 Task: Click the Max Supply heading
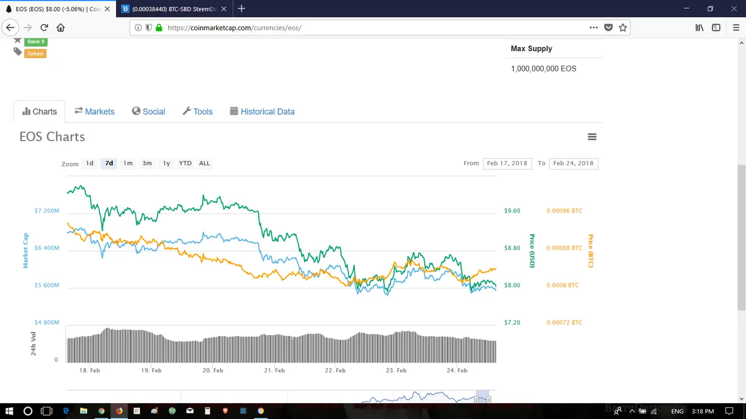pyautogui.click(x=532, y=49)
